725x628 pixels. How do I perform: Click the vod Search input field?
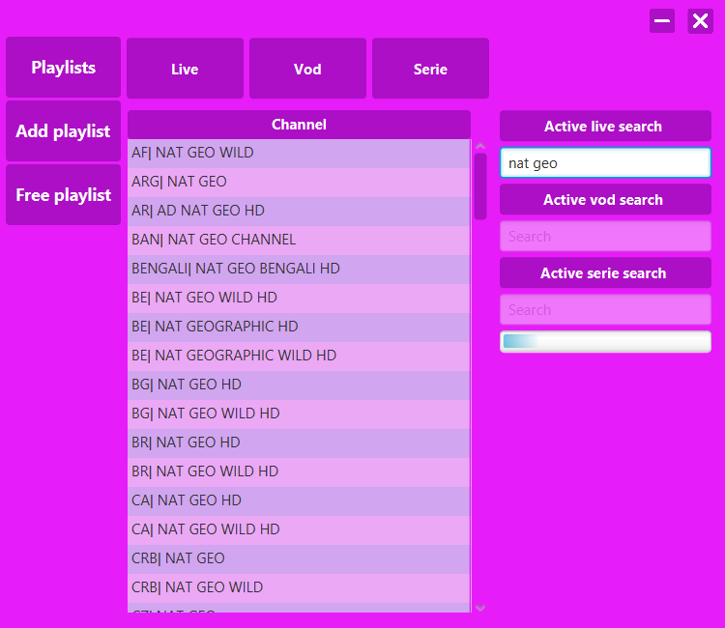pyautogui.click(x=605, y=236)
